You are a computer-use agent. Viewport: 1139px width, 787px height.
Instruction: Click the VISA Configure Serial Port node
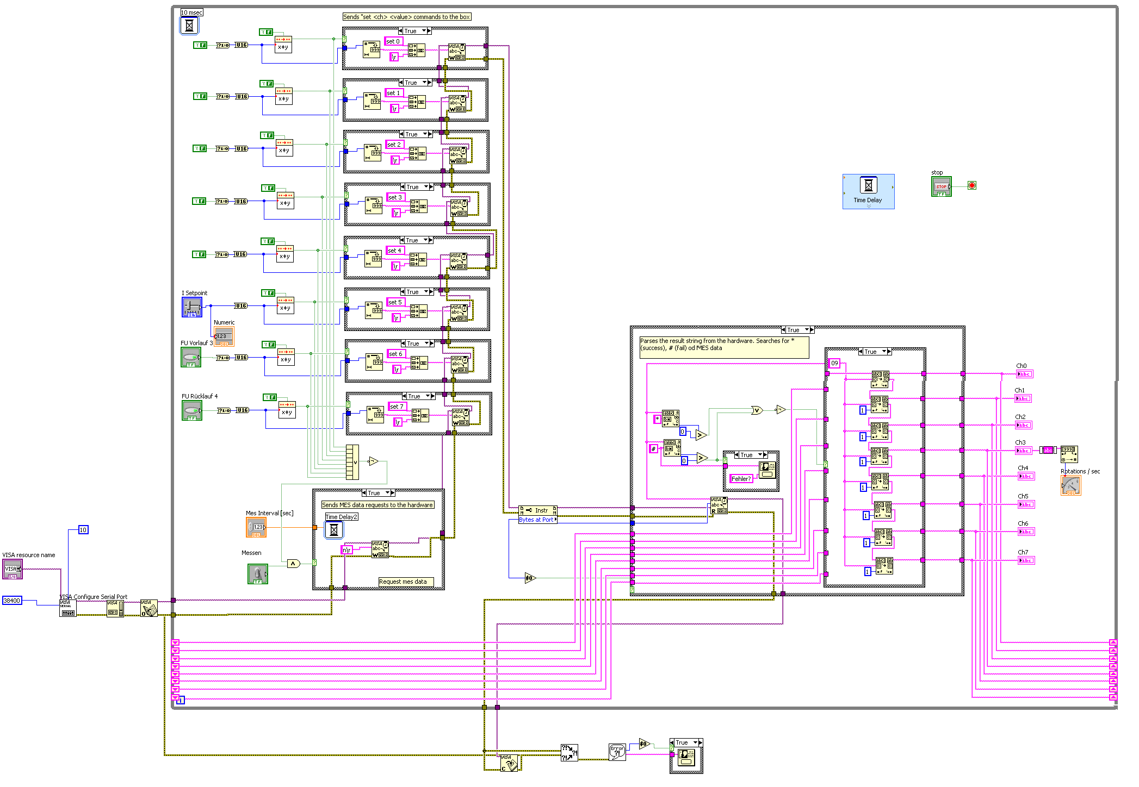tap(67, 608)
